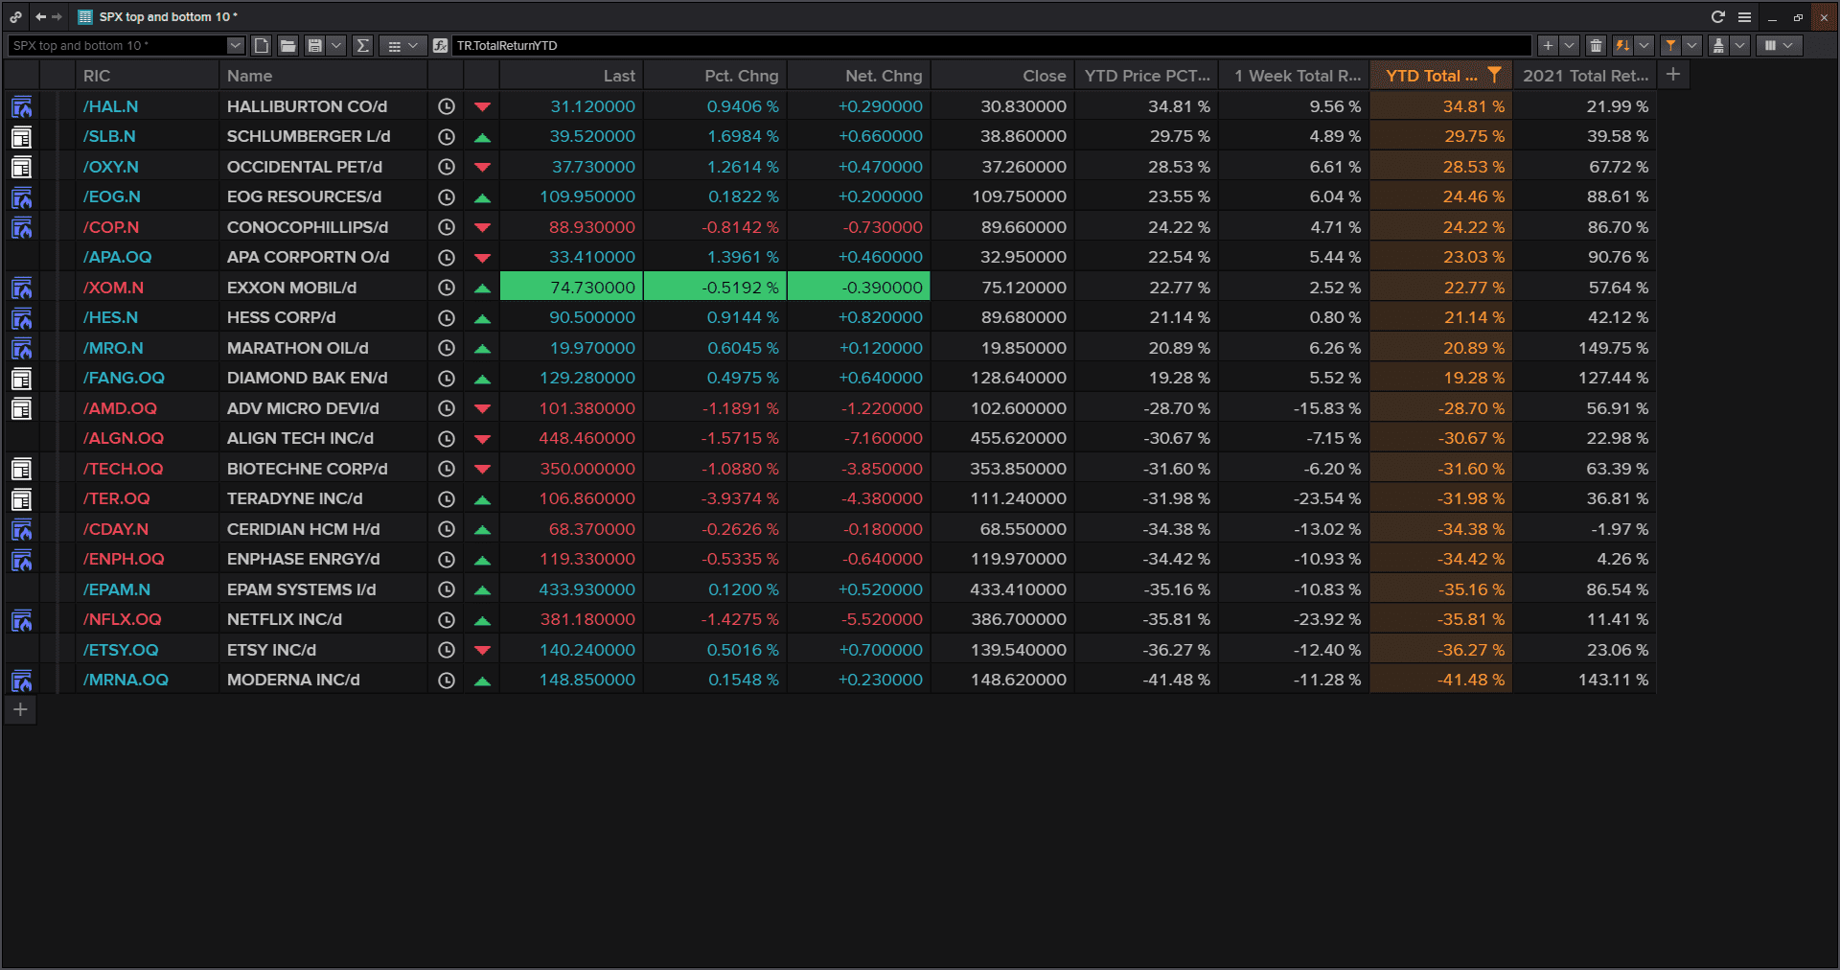Open the list view options dropdown
The width and height of the screenshot is (1840, 970).
click(x=402, y=45)
